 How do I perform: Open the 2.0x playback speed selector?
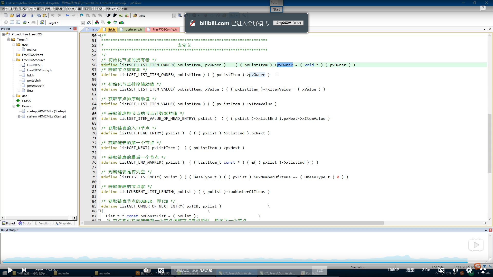pos(426,270)
